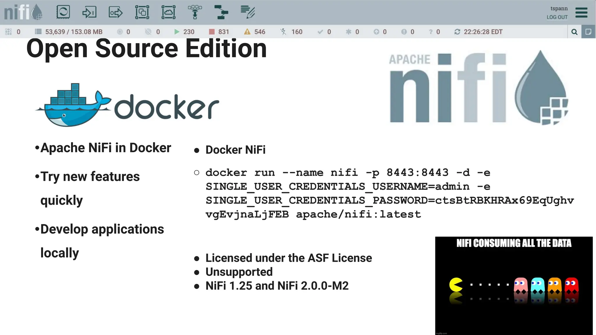Select the Input Port icon
This screenshot has height=335, width=596.
[89, 12]
